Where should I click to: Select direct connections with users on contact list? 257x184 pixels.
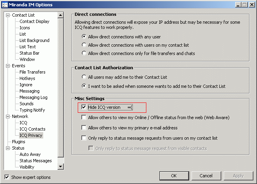84,45
